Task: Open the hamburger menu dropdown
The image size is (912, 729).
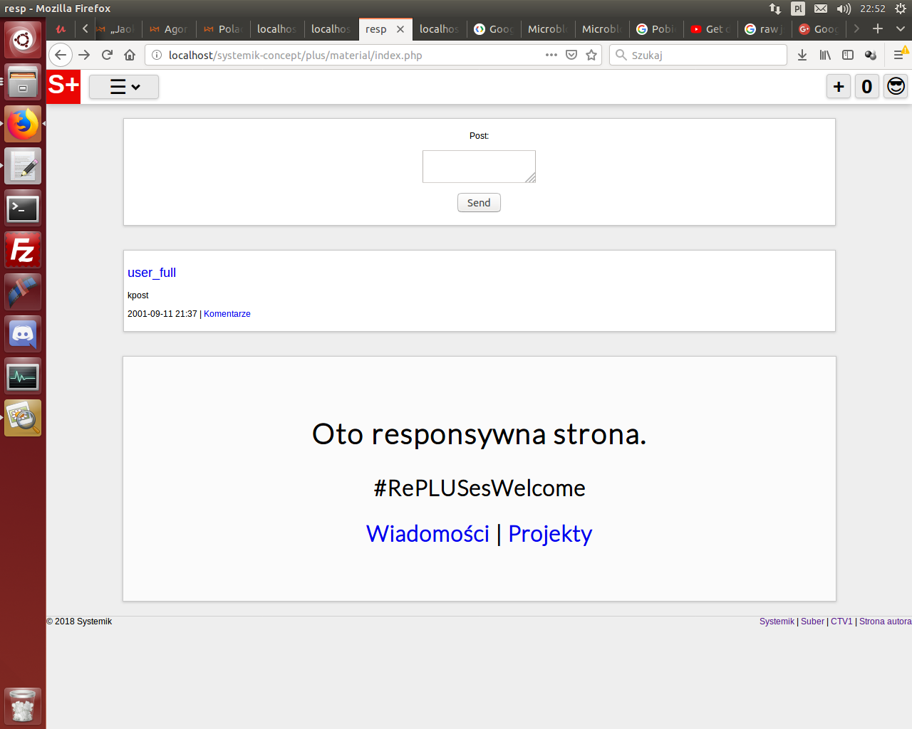Action: click(x=124, y=87)
